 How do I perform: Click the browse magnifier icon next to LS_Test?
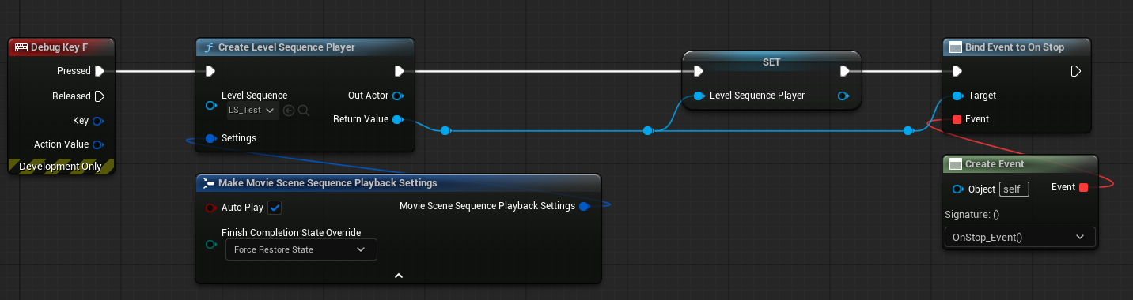304,111
